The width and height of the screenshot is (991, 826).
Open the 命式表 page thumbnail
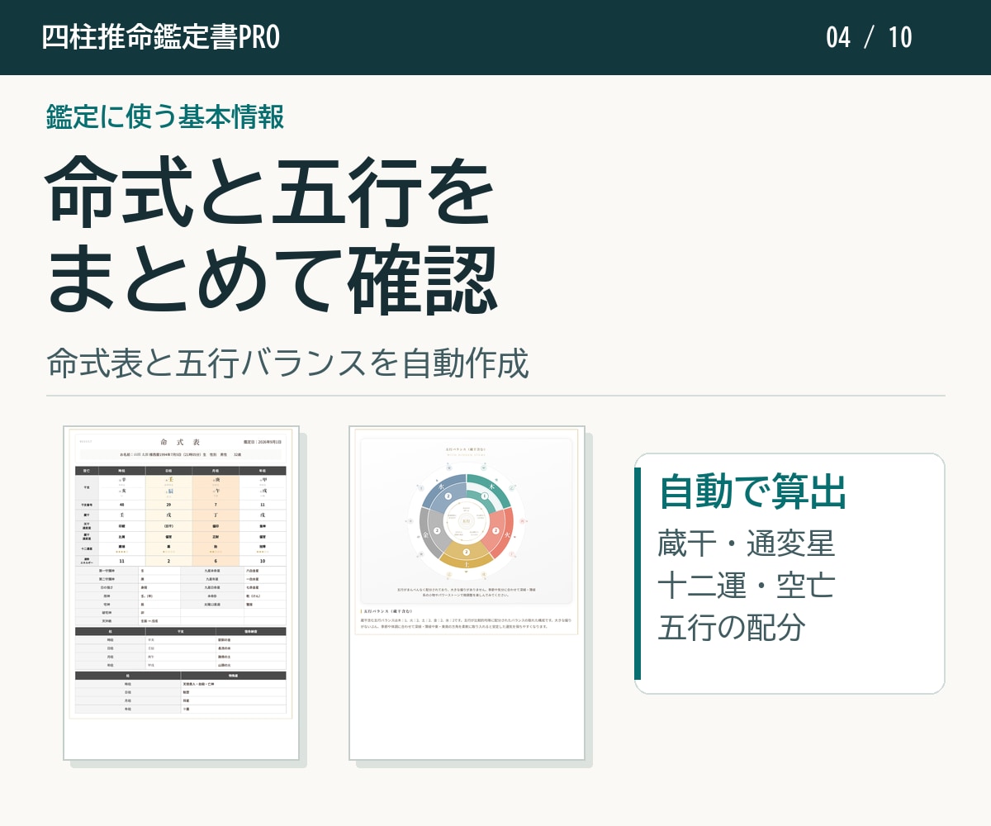pyautogui.click(x=181, y=593)
